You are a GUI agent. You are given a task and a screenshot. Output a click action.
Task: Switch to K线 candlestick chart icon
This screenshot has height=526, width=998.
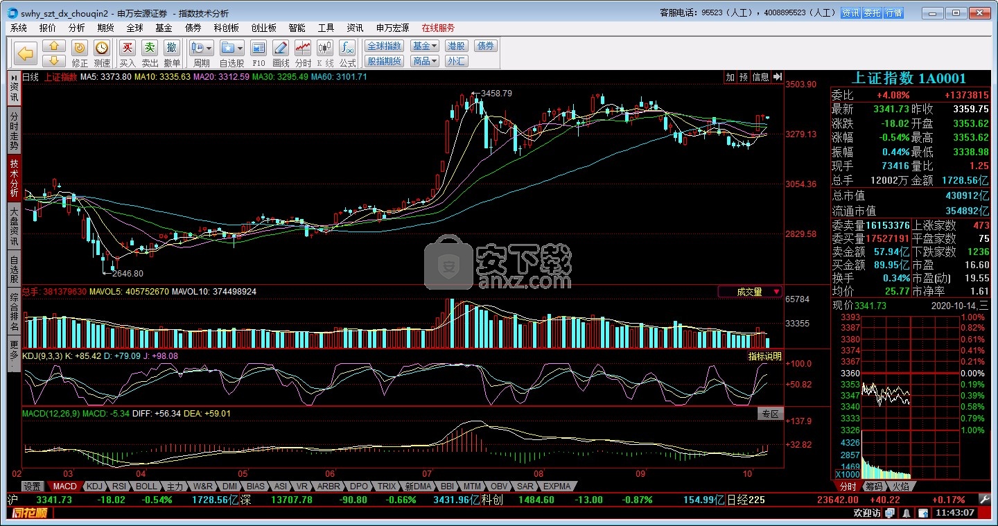tap(325, 47)
